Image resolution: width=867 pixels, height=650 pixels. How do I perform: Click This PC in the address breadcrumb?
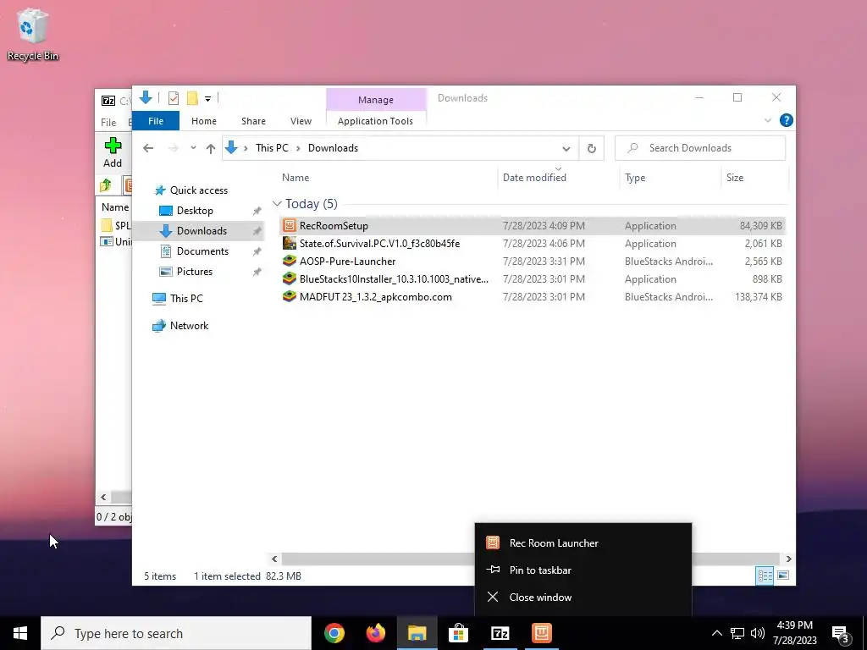click(x=272, y=148)
